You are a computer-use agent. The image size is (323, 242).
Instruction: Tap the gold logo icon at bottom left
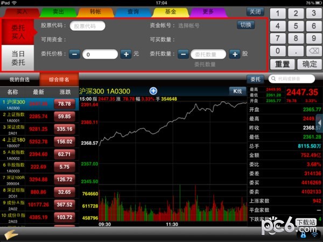click(11, 235)
